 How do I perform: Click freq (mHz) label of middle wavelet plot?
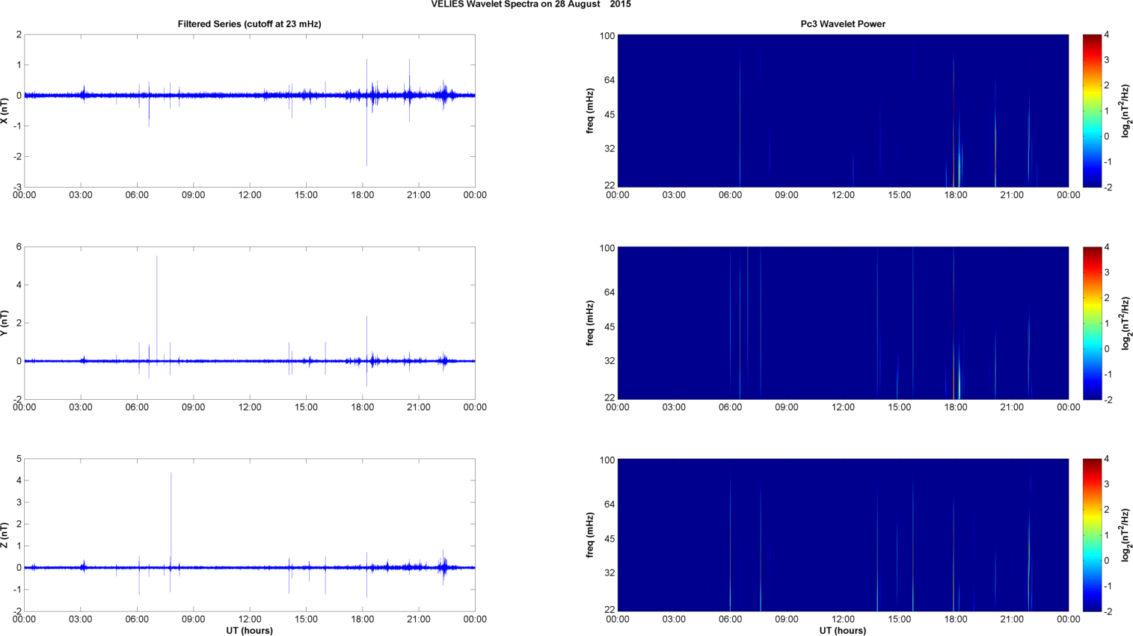590,323
